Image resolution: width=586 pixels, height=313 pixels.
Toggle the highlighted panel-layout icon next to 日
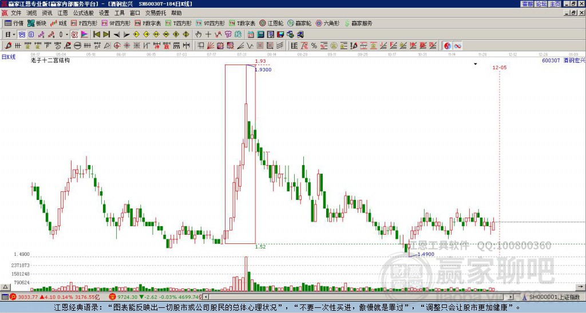[22, 35]
